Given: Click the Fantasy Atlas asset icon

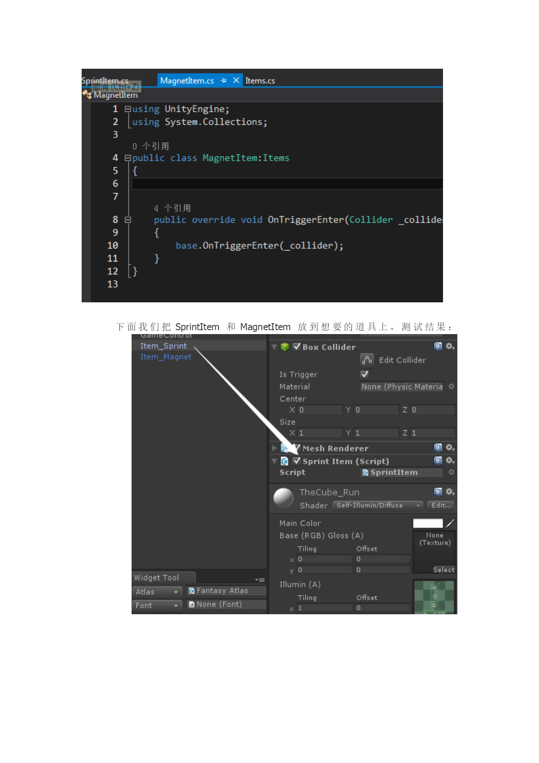Looking at the screenshot, I should pyautogui.click(x=192, y=591).
